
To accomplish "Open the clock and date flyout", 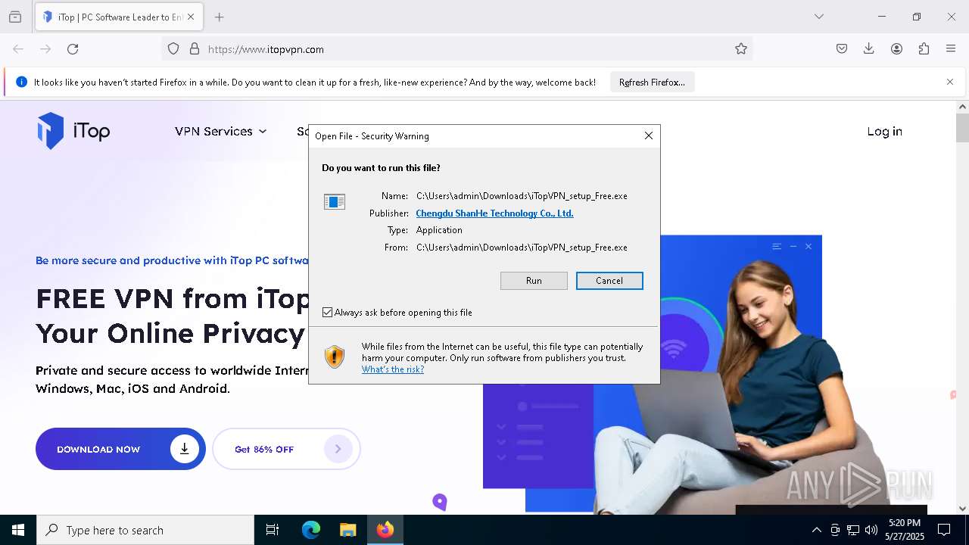I will click(x=905, y=530).
